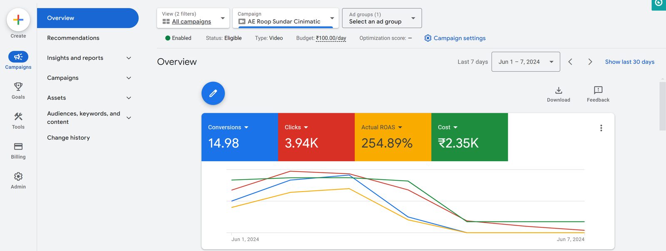Viewport: 666px width, 251px height.
Task: Select the red Clicks 3.94K card
Action: (316, 137)
